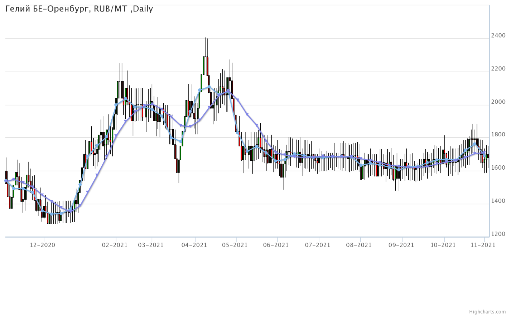
Task: Select the 06-2021 date label
Action: pyautogui.click(x=276, y=245)
